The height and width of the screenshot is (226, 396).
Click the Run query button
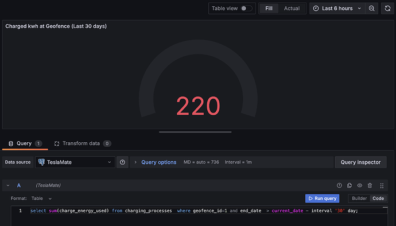323,198
